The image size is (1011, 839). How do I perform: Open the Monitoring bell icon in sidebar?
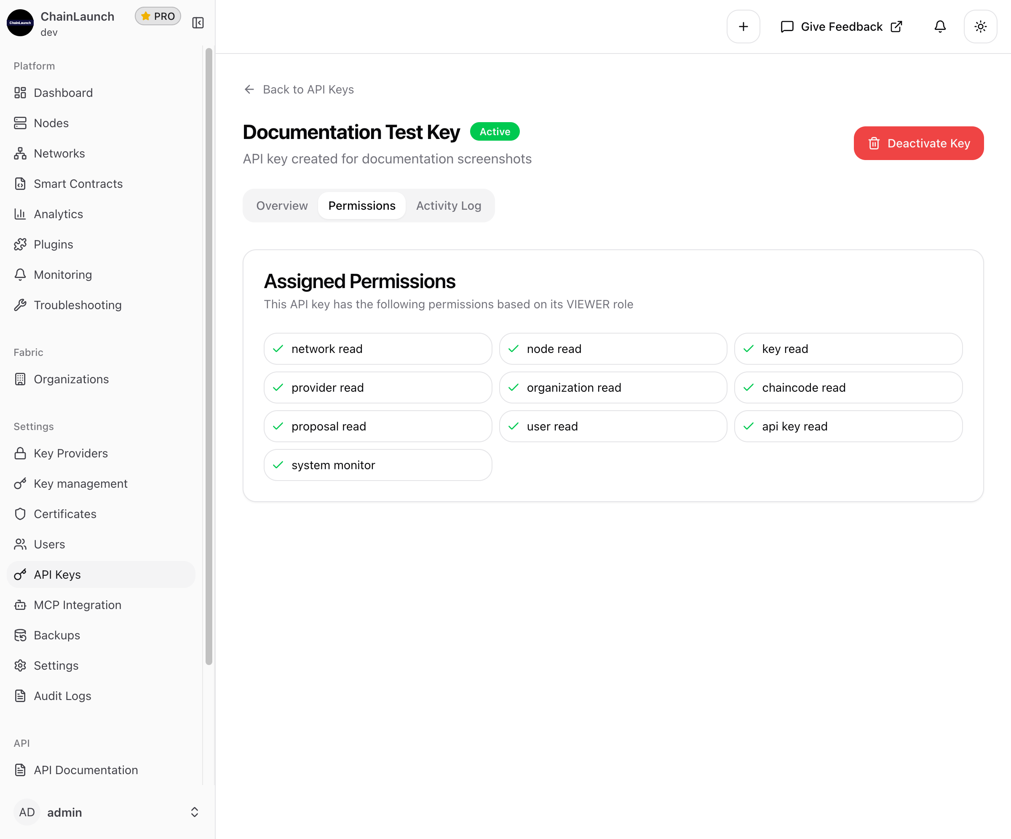(x=20, y=274)
